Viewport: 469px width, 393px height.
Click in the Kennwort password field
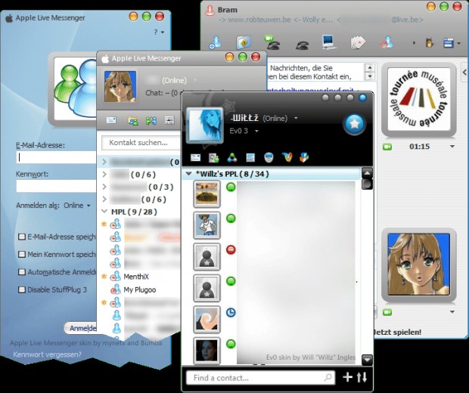tap(56, 186)
